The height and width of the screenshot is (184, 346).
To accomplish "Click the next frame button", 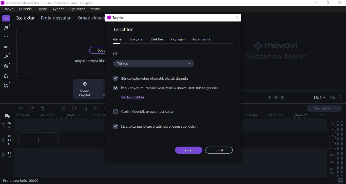I will tap(283, 97).
